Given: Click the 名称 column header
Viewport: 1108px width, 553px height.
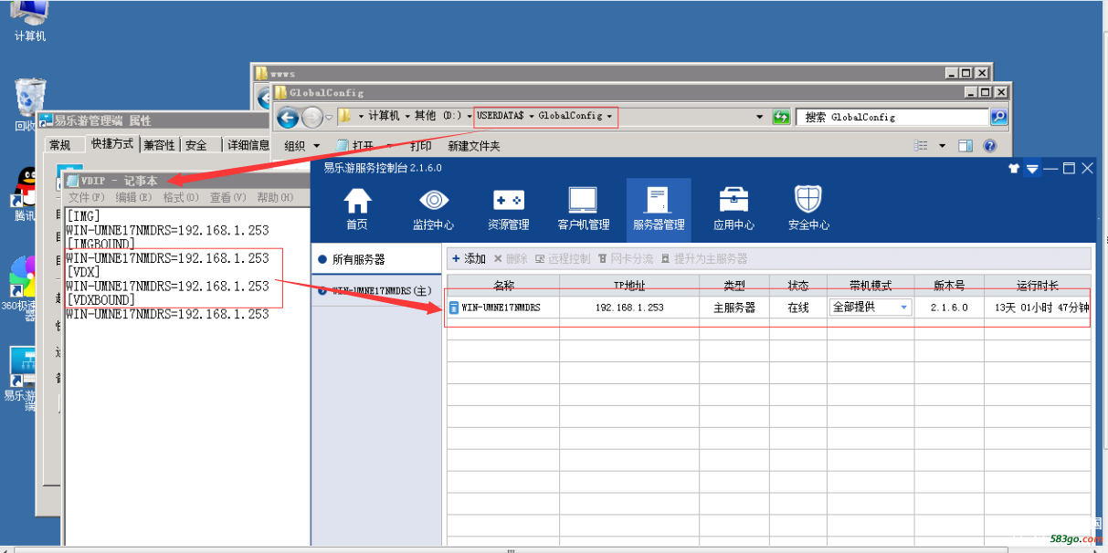Looking at the screenshot, I should pos(503,286).
